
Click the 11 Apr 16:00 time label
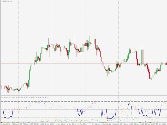(x=94, y=124)
